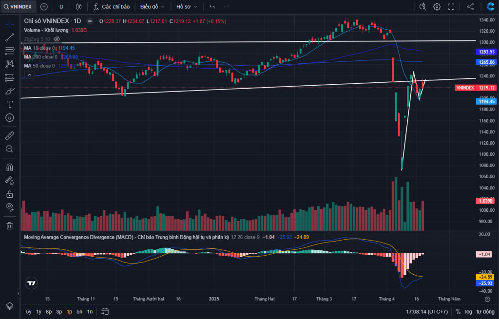Collapse the indicator legend with arrow
Screen dimensions: 499x319
[x=29, y=75]
